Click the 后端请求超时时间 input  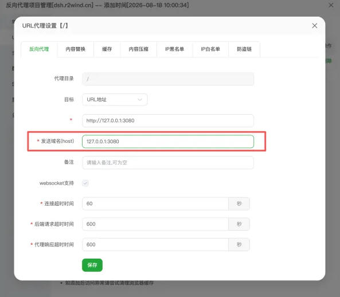(x=155, y=224)
